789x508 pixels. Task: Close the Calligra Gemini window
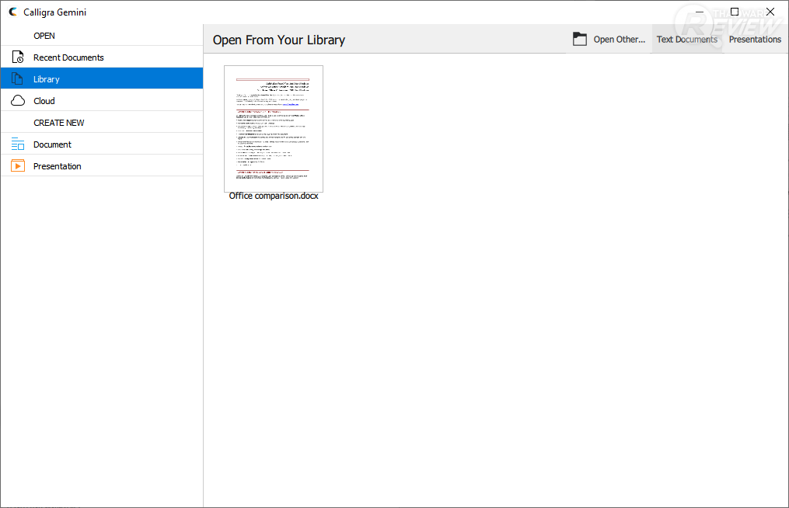pos(770,12)
